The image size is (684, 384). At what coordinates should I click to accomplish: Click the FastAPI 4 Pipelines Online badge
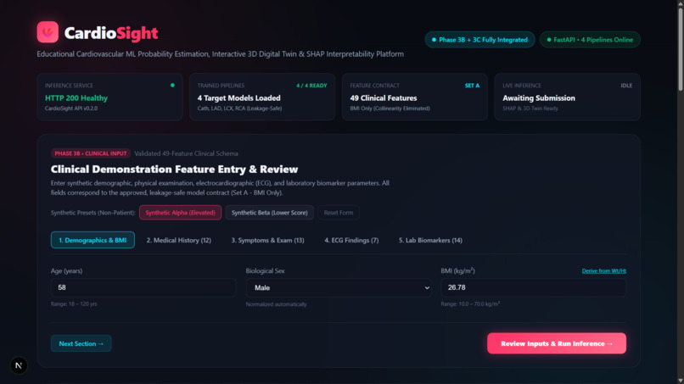590,40
